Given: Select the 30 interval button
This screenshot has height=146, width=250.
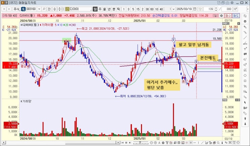Looking at the screenshot, I should tap(147, 9).
